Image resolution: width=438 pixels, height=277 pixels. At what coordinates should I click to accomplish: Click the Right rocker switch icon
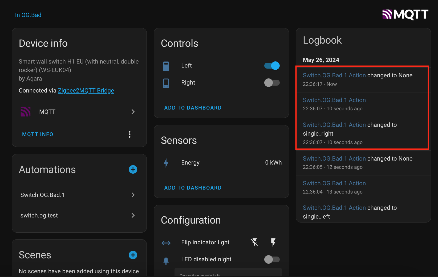pyautogui.click(x=166, y=83)
